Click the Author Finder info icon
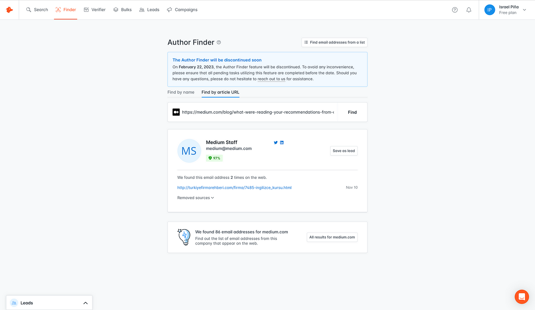This screenshot has height=310, width=535. coord(219,42)
